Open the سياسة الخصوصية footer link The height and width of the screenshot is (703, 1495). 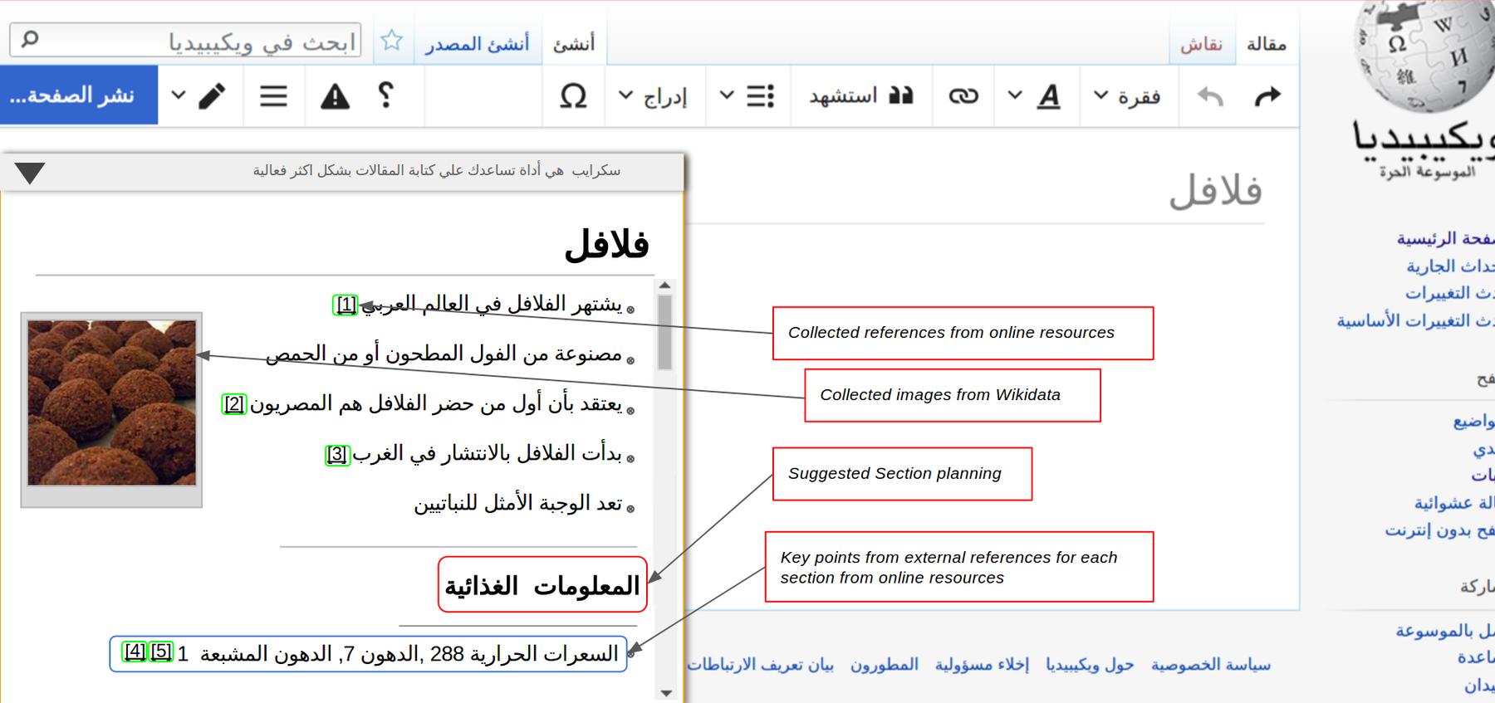point(1210,665)
